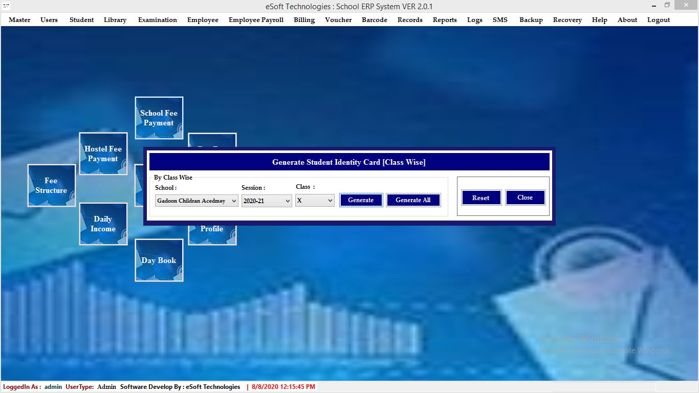
Task: Click "Software Develop By : eSoft Technologies" text
Action: [180, 387]
